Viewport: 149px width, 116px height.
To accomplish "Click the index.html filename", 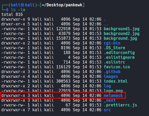I will (x=116, y=81).
